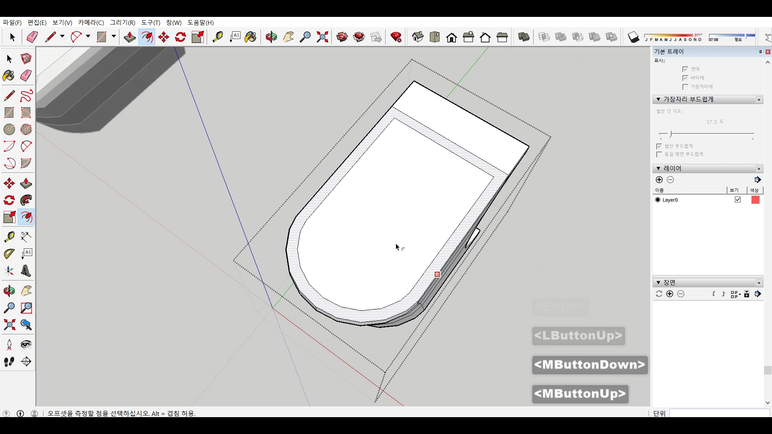Click the Tape Measure tool
772x434 pixels.
218,37
